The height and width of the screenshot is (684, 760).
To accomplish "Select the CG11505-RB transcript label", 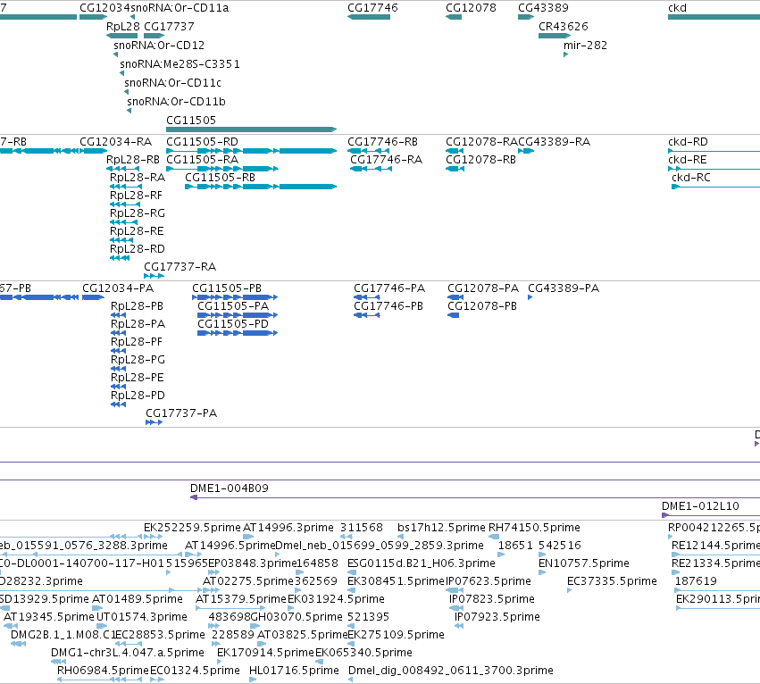I will (x=220, y=178).
